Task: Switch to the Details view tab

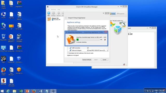Action: tap(113, 14)
